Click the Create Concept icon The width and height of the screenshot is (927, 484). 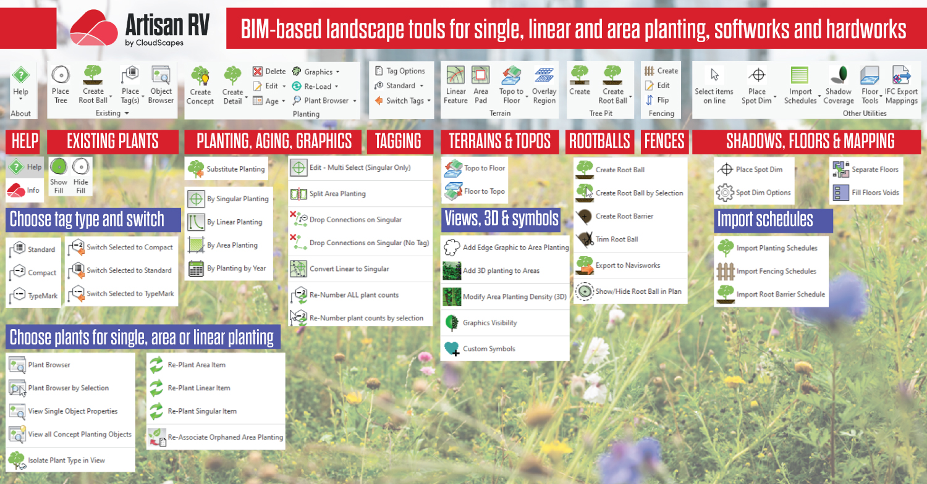(x=200, y=85)
